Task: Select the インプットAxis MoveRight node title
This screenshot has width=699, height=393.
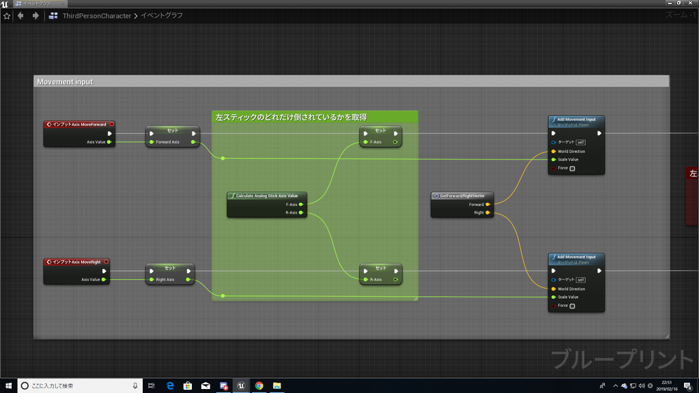Action: tap(76, 262)
